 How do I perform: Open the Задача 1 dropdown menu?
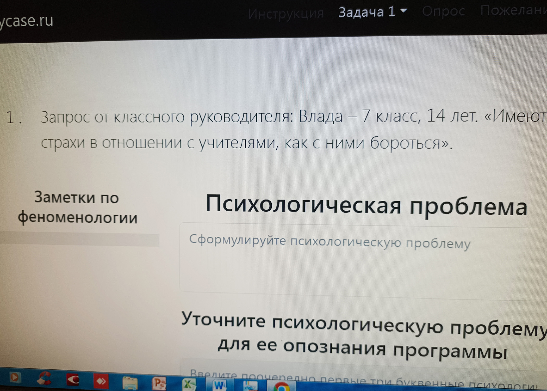pos(372,12)
